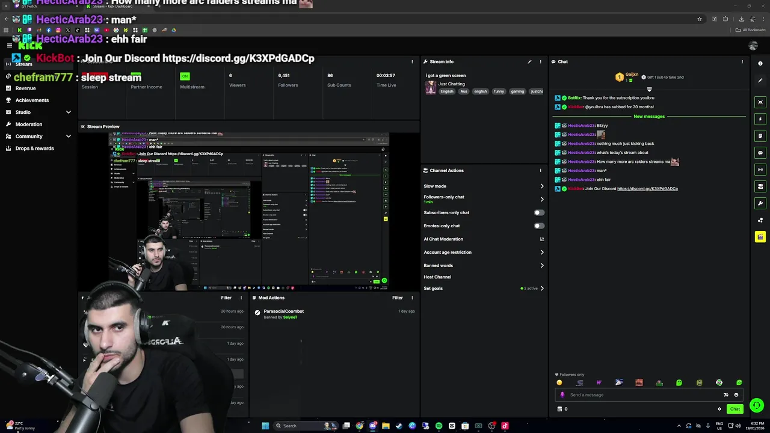Click the yellow clapperboard clip icon
The height and width of the screenshot is (433, 770).
point(760,237)
